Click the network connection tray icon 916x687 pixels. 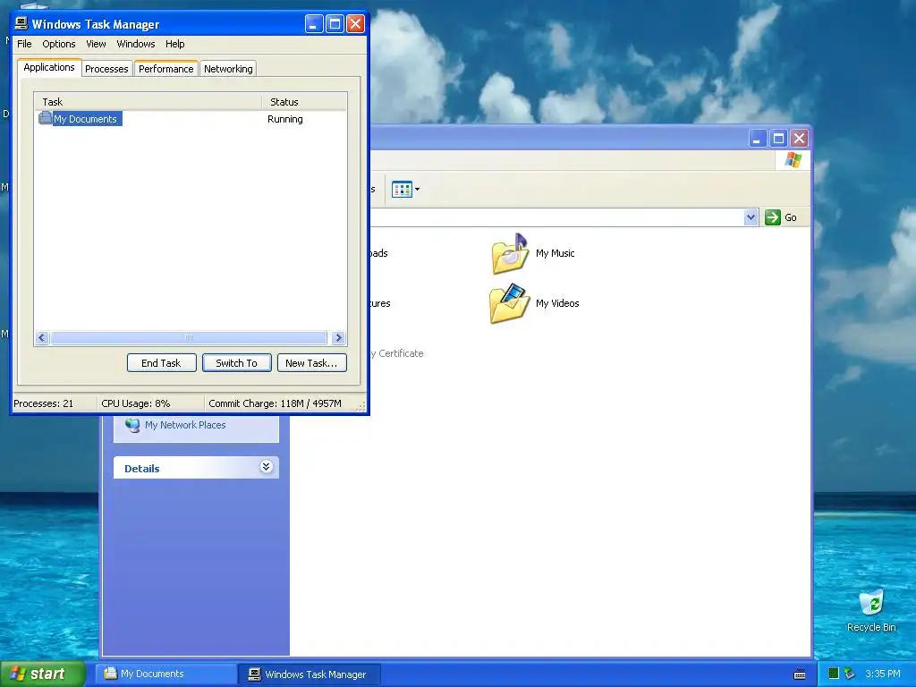(850, 674)
